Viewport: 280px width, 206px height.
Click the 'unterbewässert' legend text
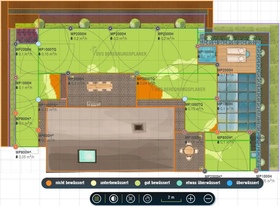point(114,183)
